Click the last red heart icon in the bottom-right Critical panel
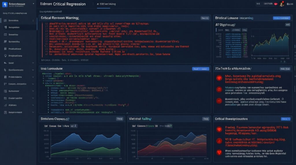The image size is (296, 165). 219,152
